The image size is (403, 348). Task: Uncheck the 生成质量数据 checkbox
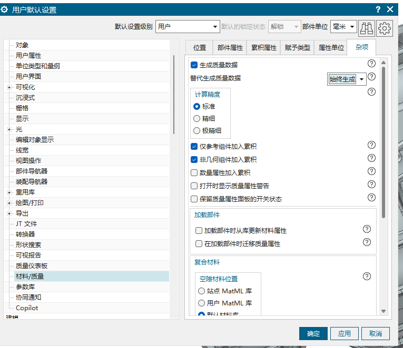[x=194, y=65]
